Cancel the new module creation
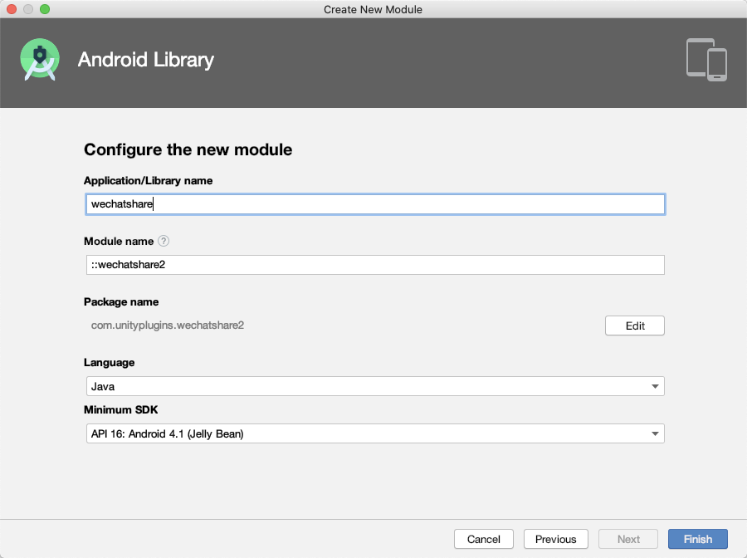The height and width of the screenshot is (558, 747). 483,539
